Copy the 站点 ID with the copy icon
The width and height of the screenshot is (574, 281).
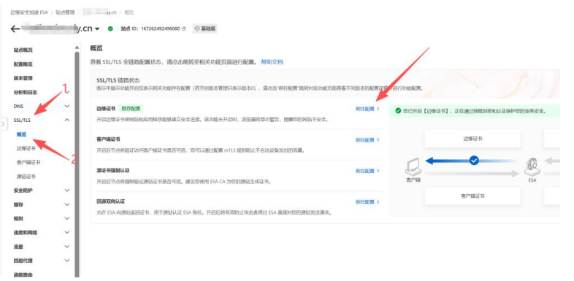coord(183,28)
